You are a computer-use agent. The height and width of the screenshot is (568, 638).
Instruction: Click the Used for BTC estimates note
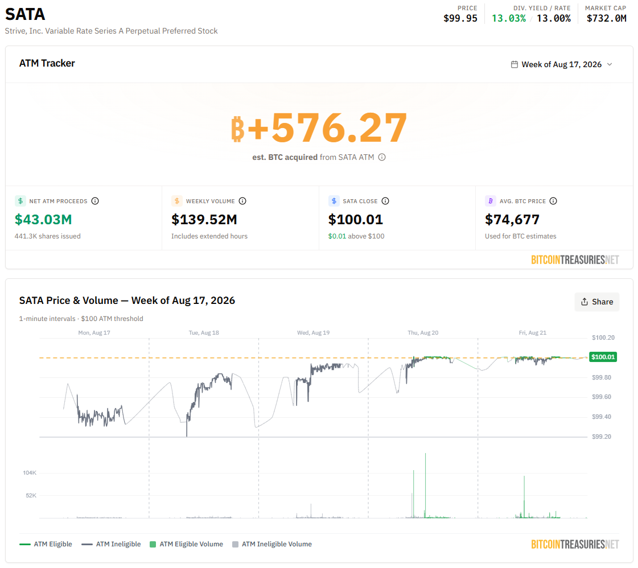520,236
